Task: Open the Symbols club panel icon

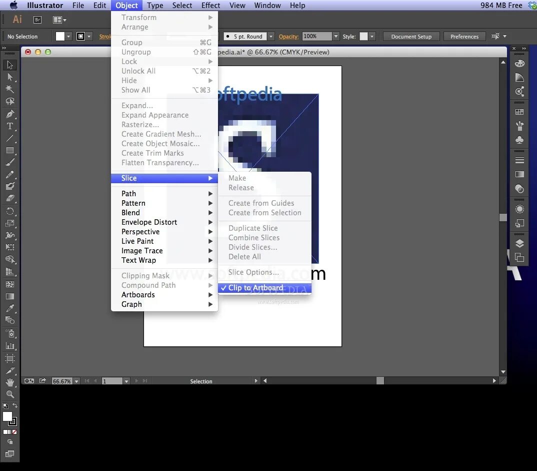Action: coord(519,140)
